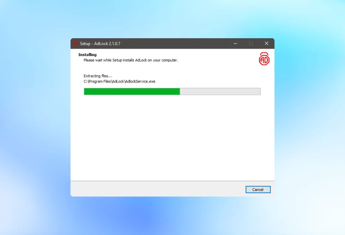Click the green installation progress bar
345x235 pixels.
(172, 91)
